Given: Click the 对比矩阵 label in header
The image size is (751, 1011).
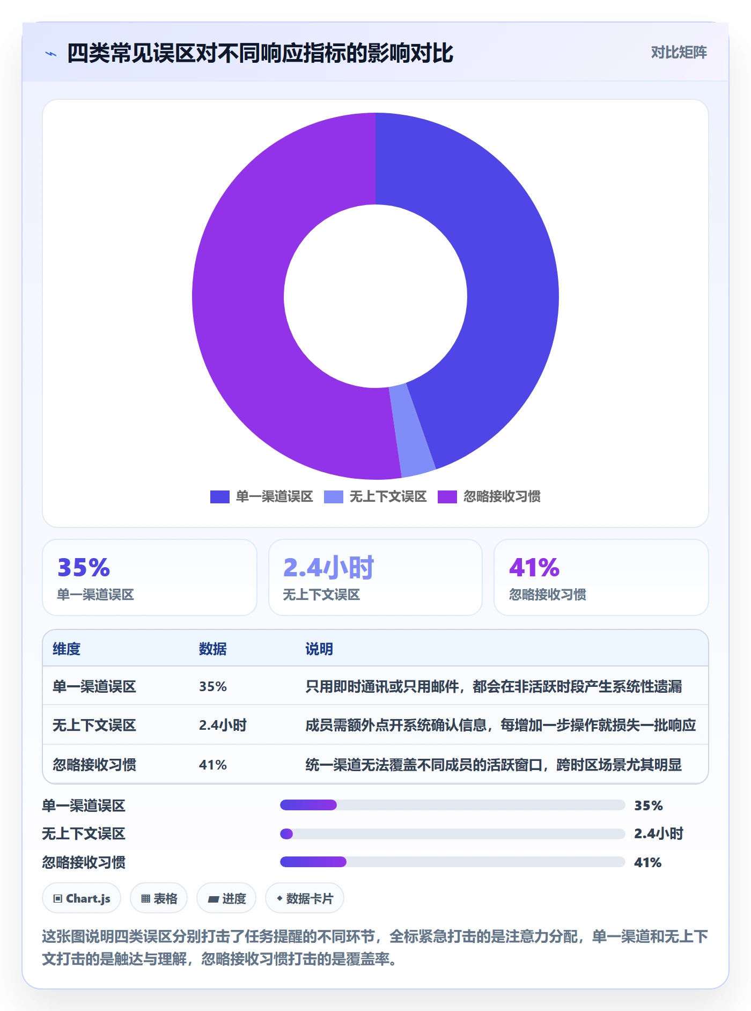Looking at the screenshot, I should click(679, 52).
